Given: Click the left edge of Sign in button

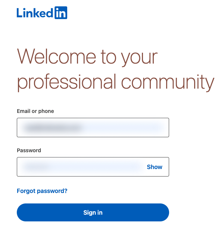Looking at the screenshot, I should [x=23, y=212].
